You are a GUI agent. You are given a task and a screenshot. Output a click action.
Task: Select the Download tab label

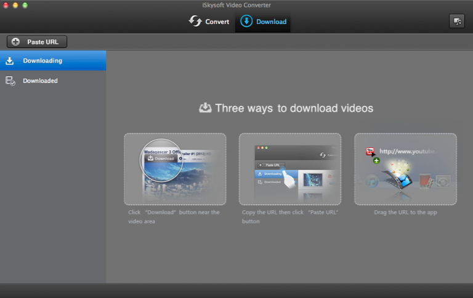(x=271, y=22)
